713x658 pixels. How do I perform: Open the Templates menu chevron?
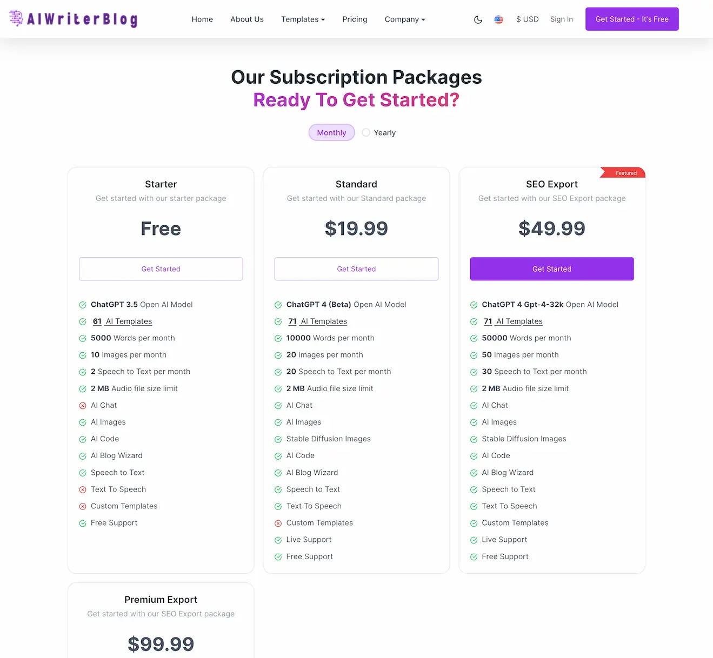(323, 19)
